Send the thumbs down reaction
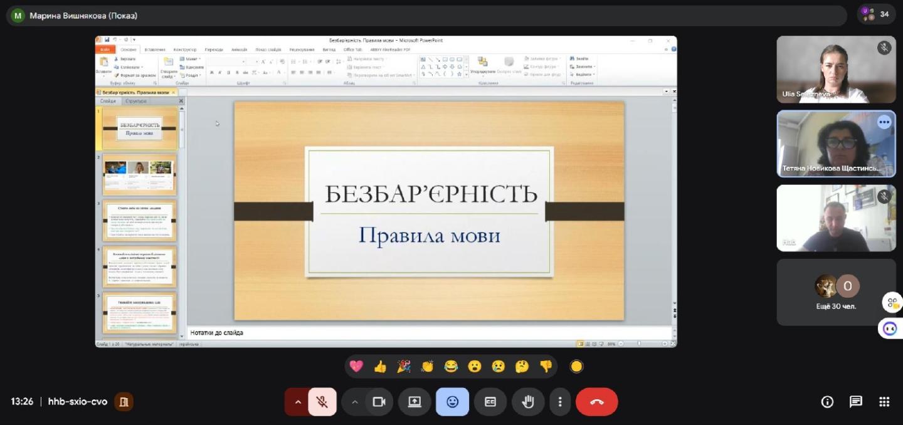Viewport: 903px width, 425px height. pyautogui.click(x=546, y=367)
